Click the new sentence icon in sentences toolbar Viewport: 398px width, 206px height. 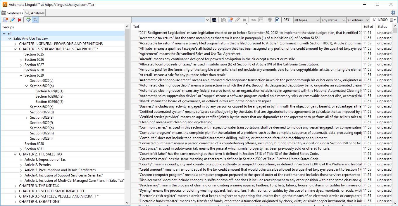tap(230, 20)
